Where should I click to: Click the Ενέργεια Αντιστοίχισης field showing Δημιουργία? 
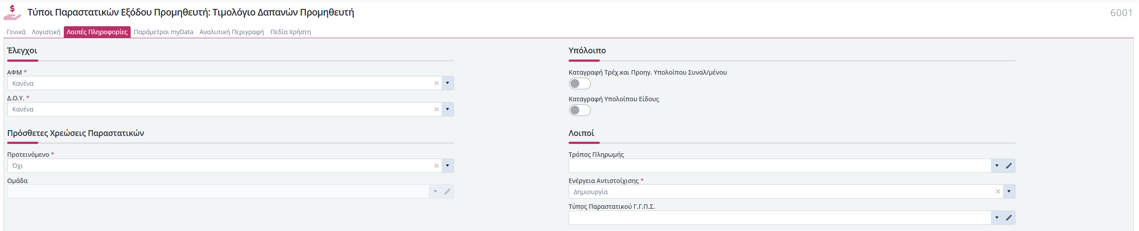pyautogui.click(x=792, y=191)
